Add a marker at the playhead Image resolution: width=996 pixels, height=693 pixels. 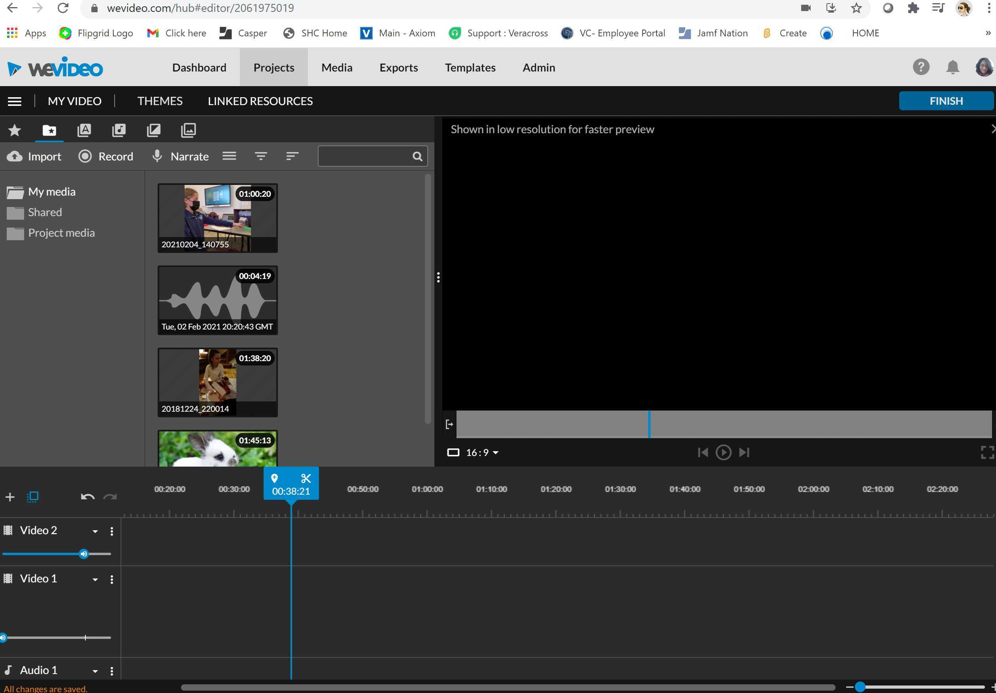(x=275, y=478)
